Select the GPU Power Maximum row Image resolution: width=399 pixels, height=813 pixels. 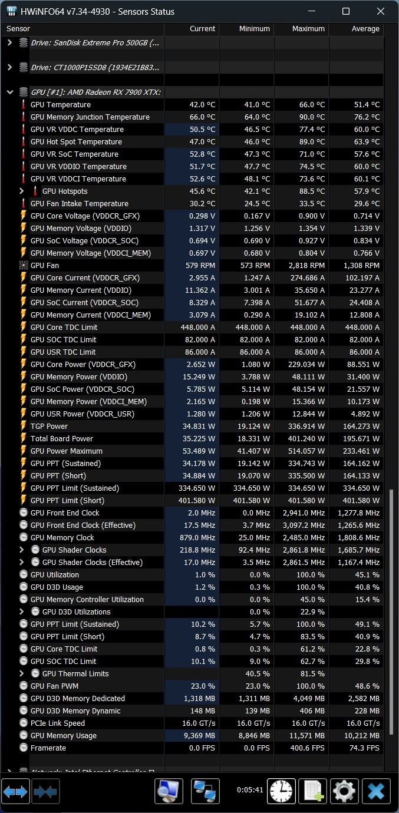click(192, 451)
